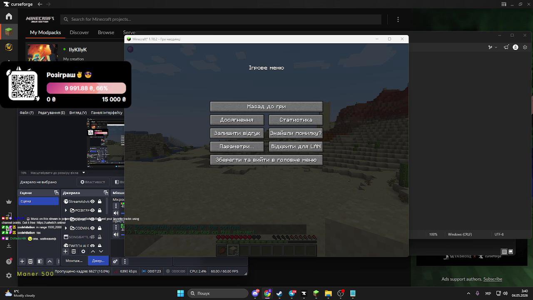Open the CurseForge three-dot options menu
The height and width of the screenshot is (300, 533).
tap(398, 19)
